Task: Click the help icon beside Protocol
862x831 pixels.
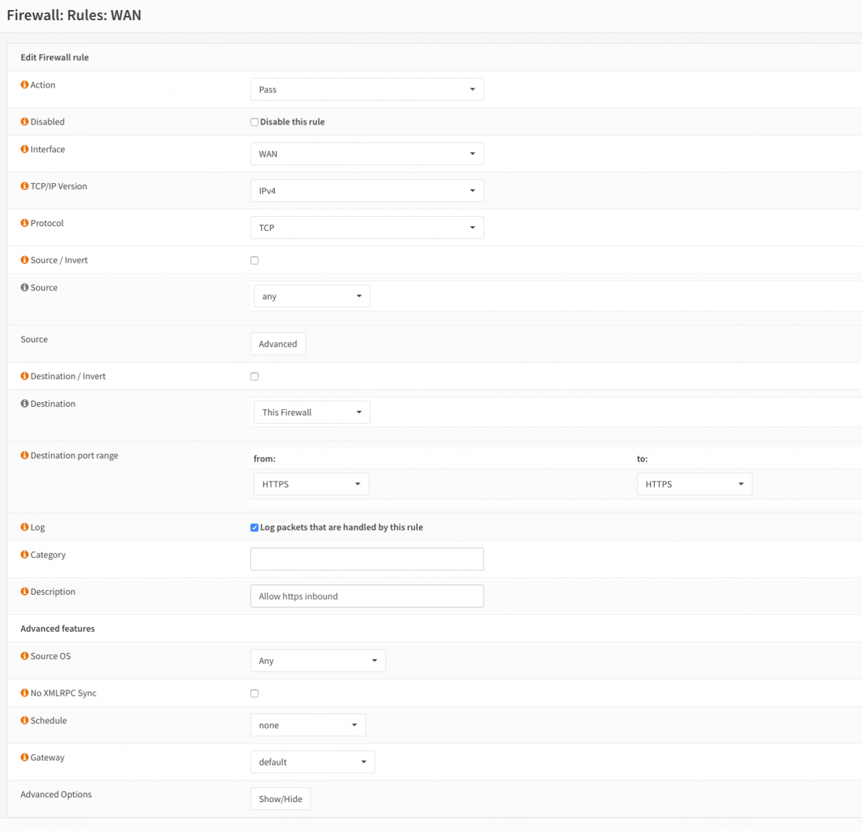Action: pyautogui.click(x=25, y=224)
